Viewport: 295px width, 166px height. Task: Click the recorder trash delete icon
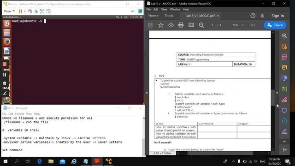[x=5, y=83]
